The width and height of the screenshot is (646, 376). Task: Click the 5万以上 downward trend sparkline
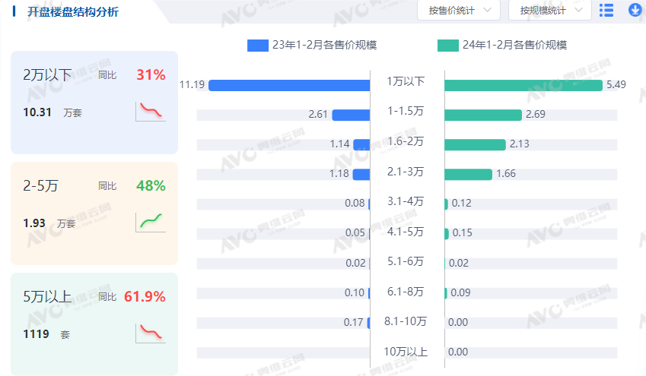tap(151, 333)
